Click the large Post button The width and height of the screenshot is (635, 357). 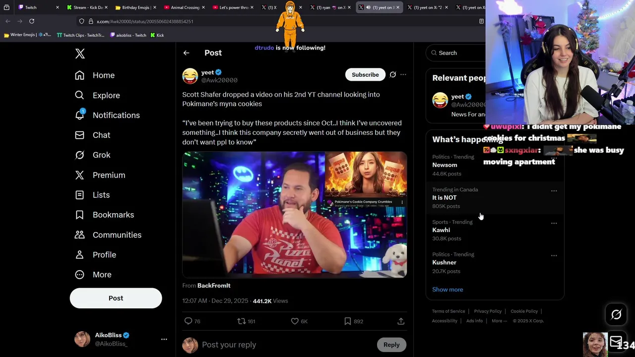tap(116, 298)
